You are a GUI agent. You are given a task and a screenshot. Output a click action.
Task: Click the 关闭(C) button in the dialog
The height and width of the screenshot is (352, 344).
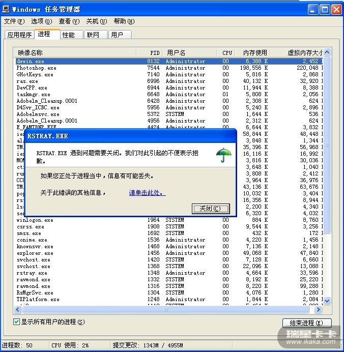point(211,209)
